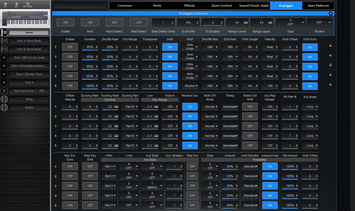
Task: Open row 3 Ducking Part dropdown
Action: click(x=130, y=126)
